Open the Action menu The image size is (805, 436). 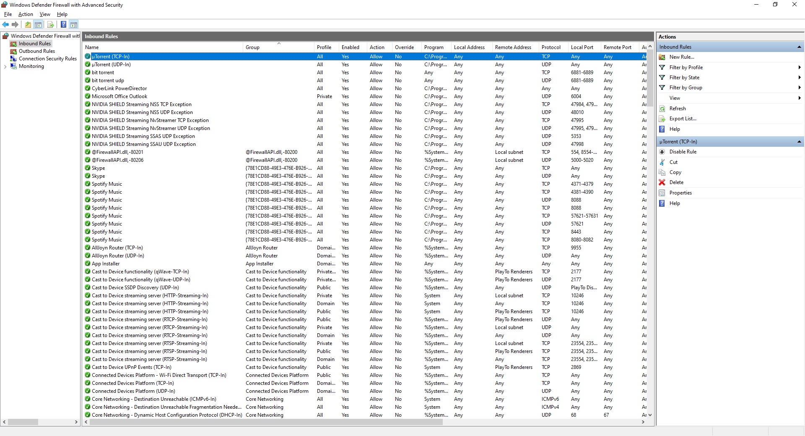26,14
